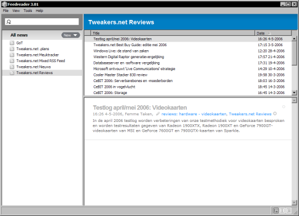Click the pencil tag icon before 'reviews: hardware'
This screenshot has width=299, height=216.
(x=158, y=114)
